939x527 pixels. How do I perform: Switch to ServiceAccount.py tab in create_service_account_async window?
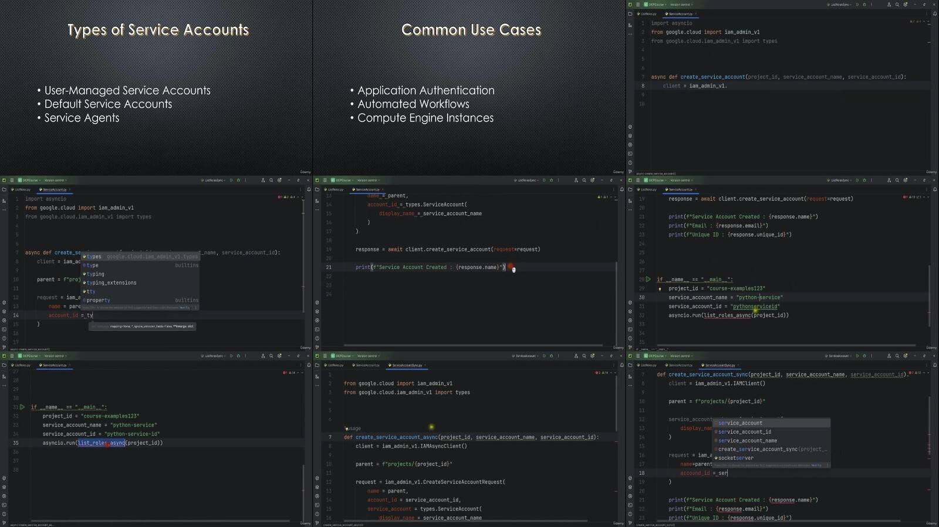[367, 365]
